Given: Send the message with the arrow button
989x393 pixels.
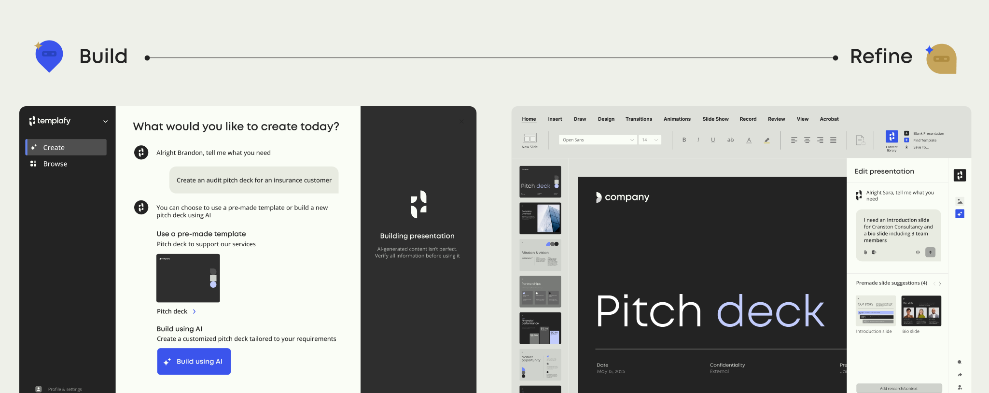Looking at the screenshot, I should (930, 252).
